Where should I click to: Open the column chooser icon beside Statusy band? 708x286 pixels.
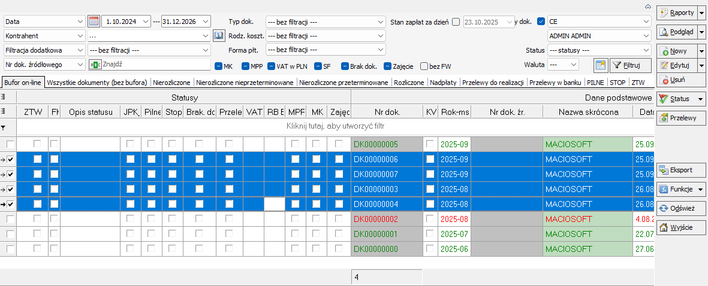(4, 97)
